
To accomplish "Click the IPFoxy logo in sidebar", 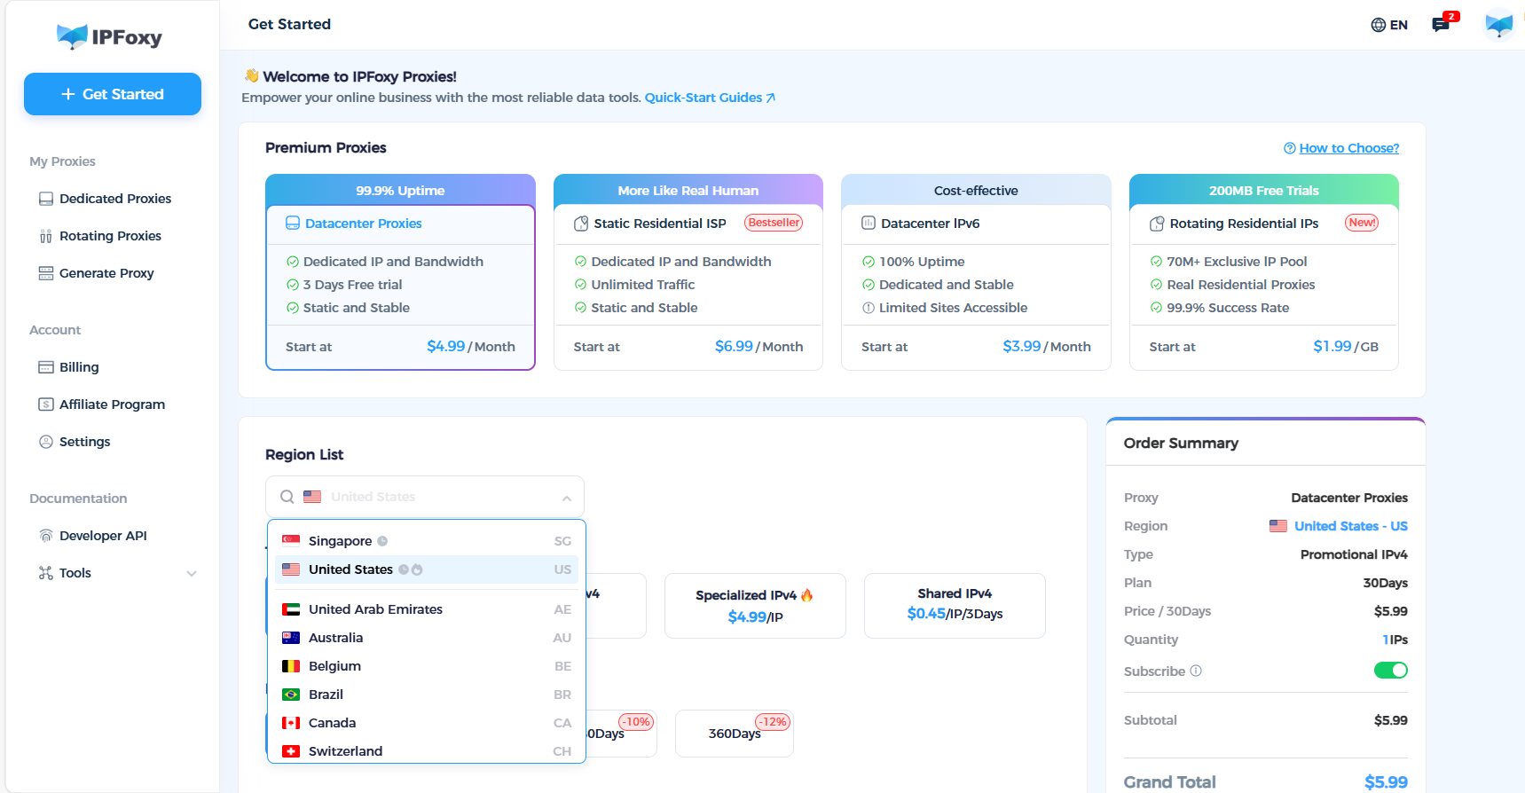I will click(x=109, y=37).
